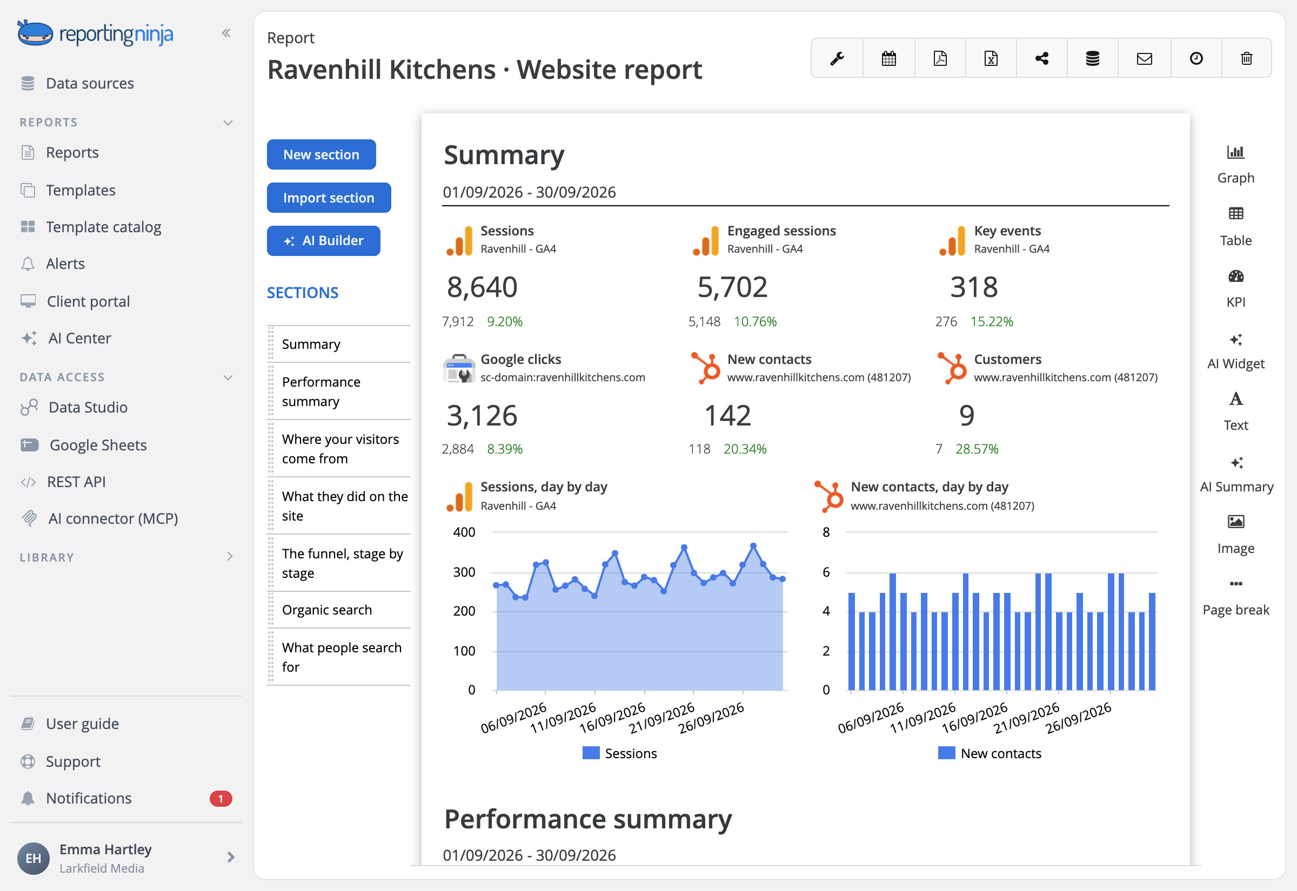
Task: Expand Emma Hartley account menu
Action: [231, 857]
